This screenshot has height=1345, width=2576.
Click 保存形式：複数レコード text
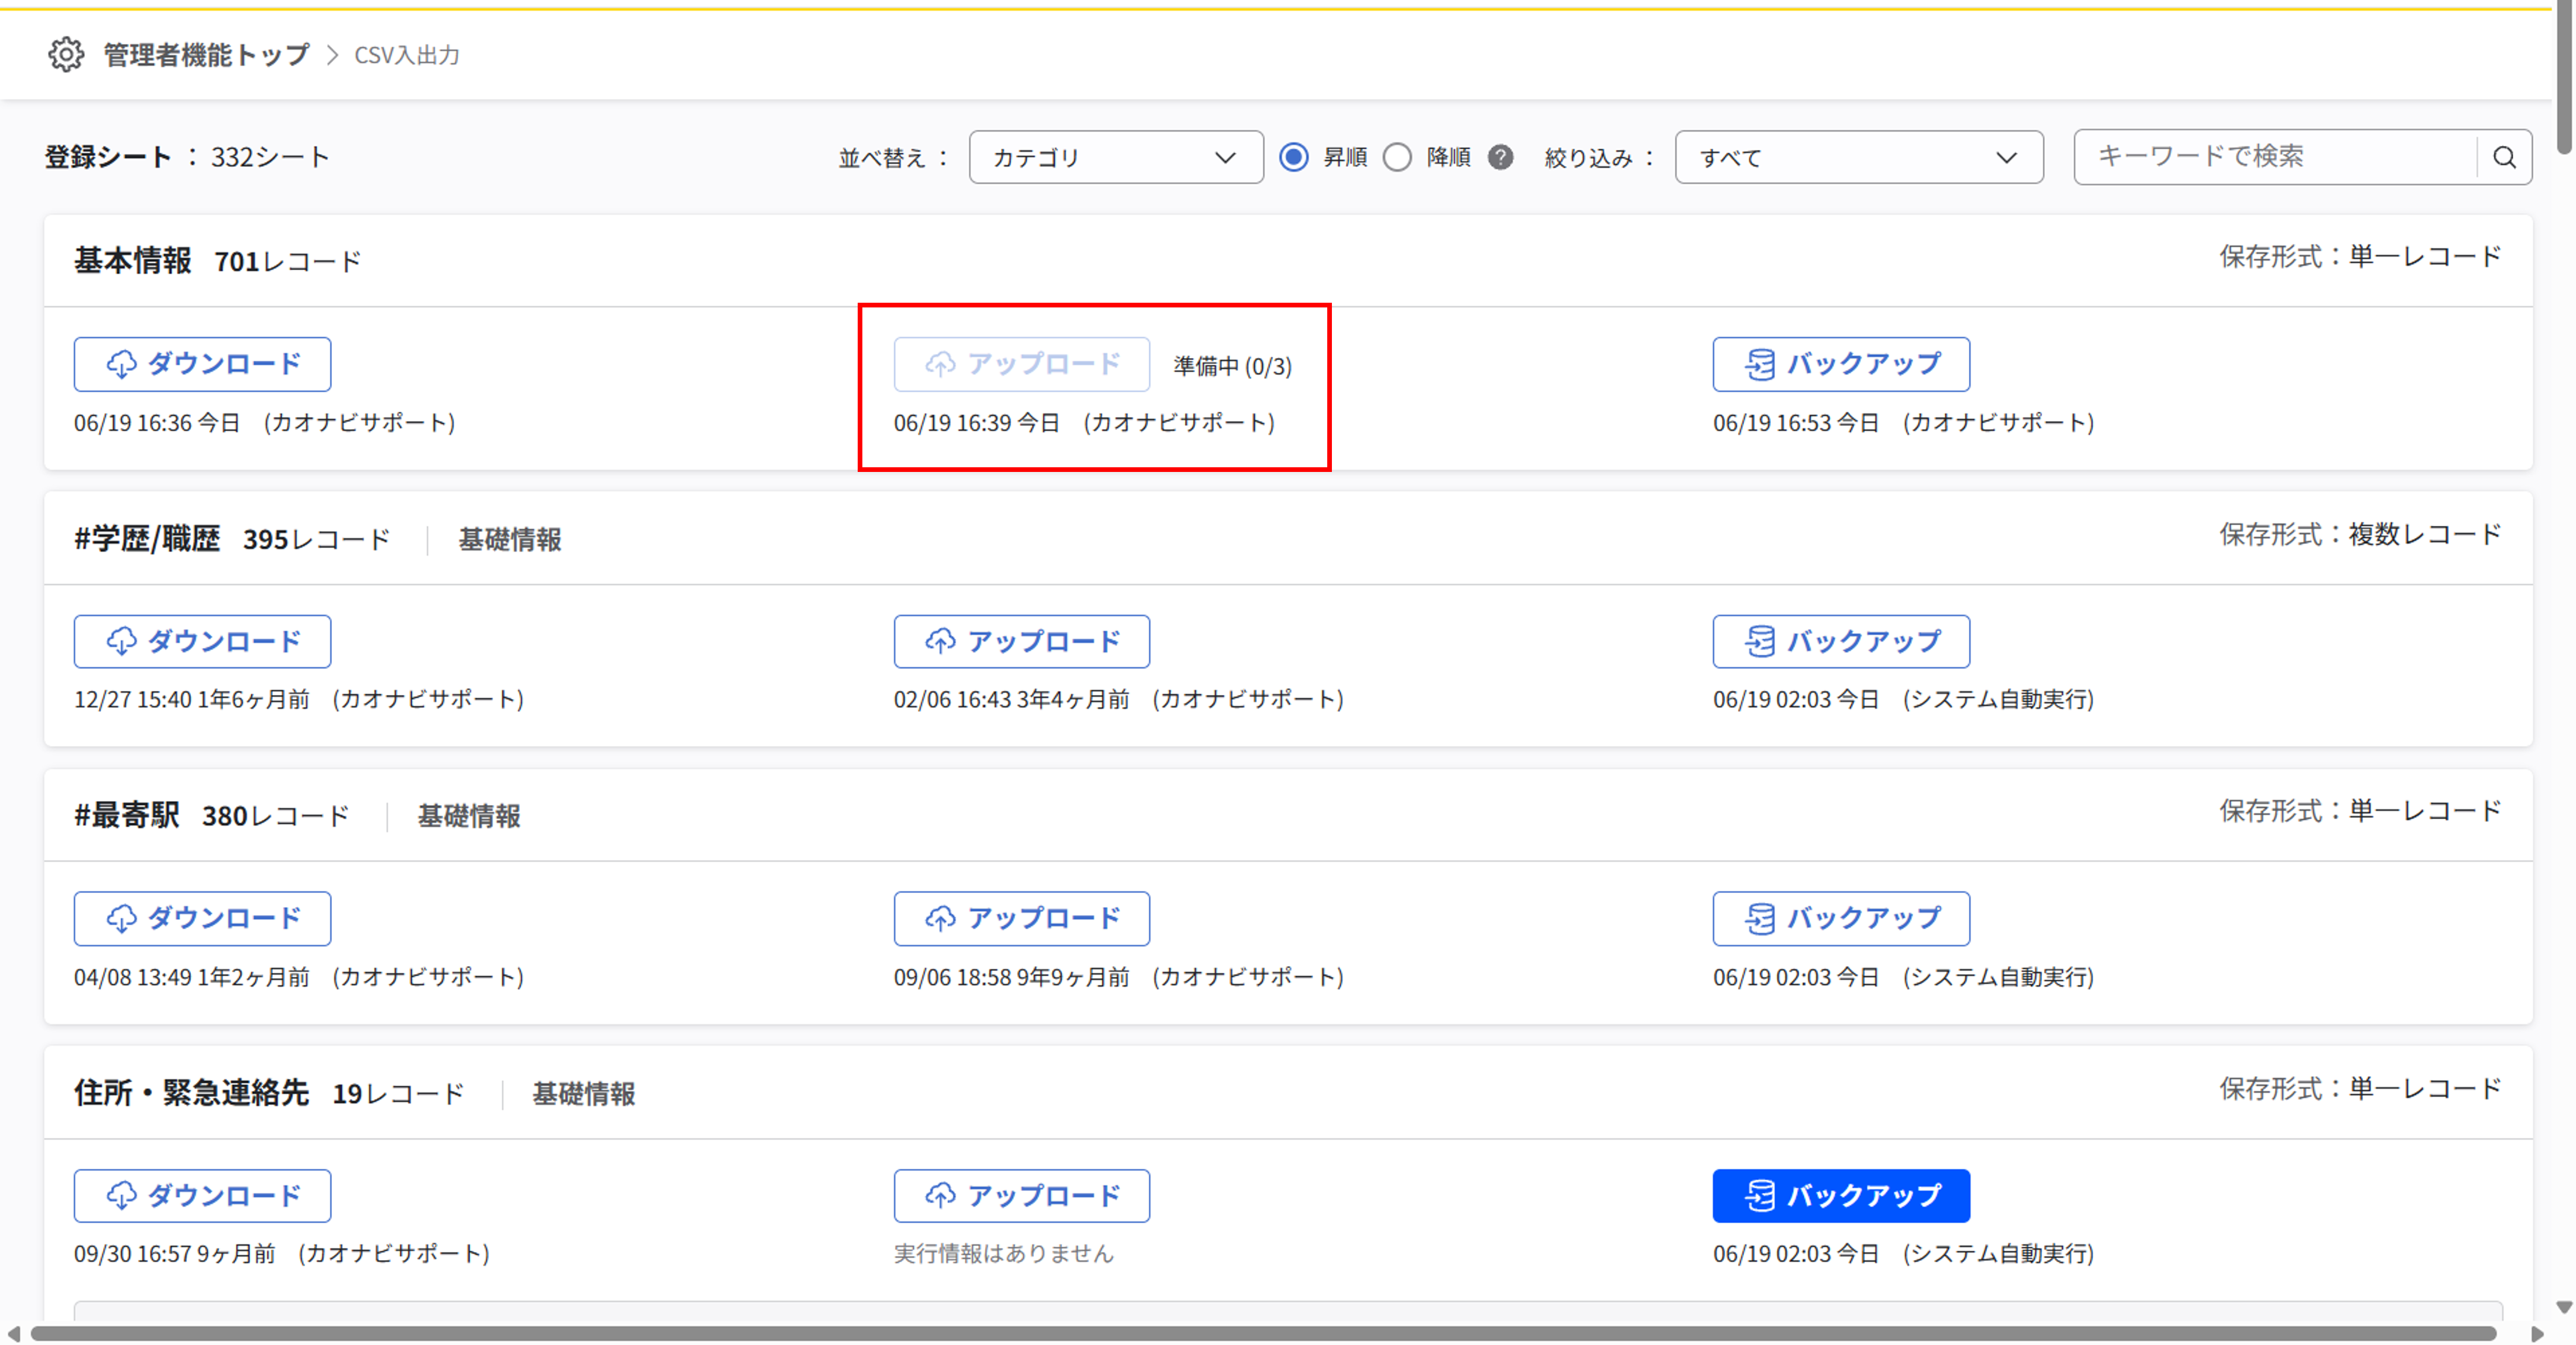(2360, 534)
